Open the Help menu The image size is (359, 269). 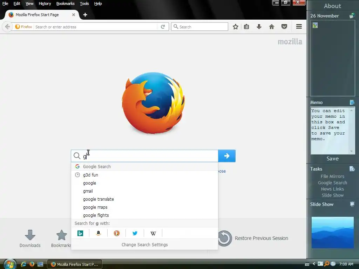[x=98, y=4]
